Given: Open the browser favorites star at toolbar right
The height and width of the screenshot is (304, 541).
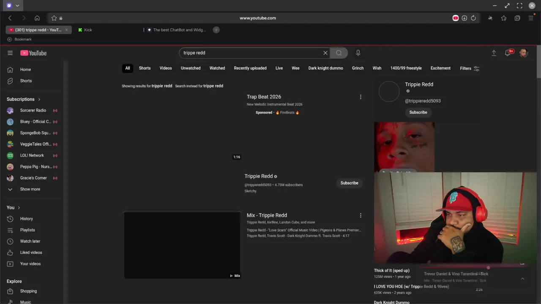Looking at the screenshot, I should point(504,18).
